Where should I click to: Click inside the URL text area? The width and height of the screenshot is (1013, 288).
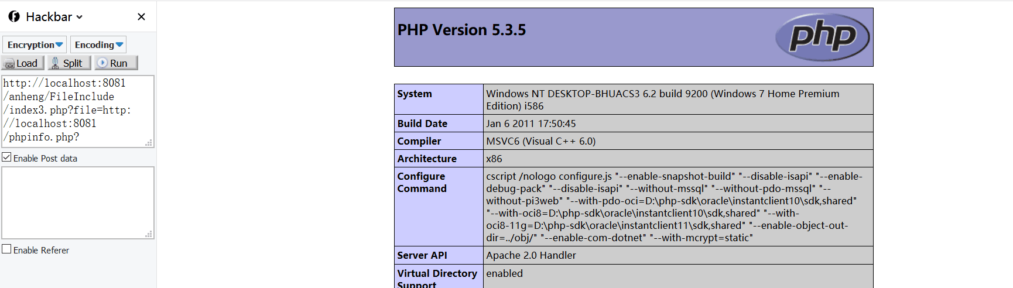[x=78, y=111]
